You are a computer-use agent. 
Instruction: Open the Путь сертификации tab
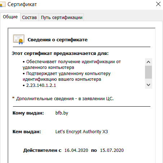pyautogui.click(x=62, y=18)
